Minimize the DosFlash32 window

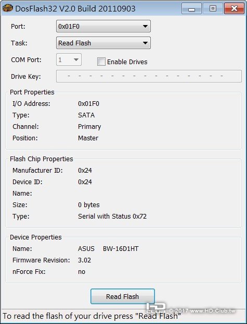click(191, 8)
